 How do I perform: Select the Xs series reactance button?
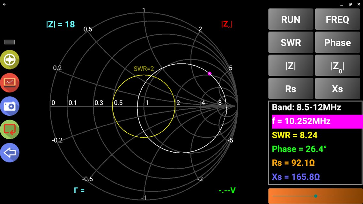(337, 89)
